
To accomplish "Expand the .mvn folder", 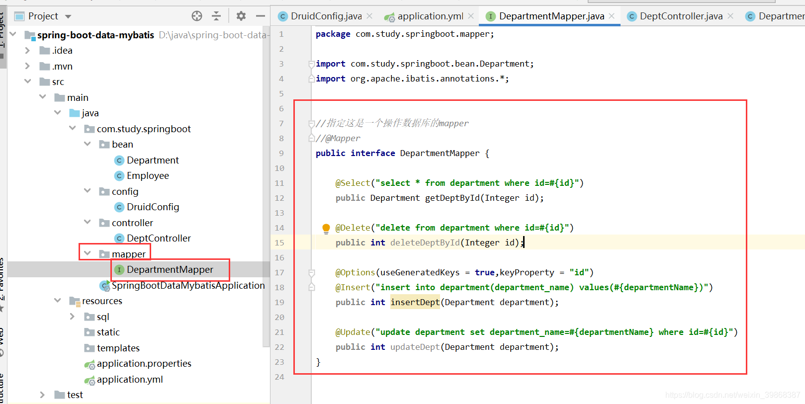I will (27, 66).
